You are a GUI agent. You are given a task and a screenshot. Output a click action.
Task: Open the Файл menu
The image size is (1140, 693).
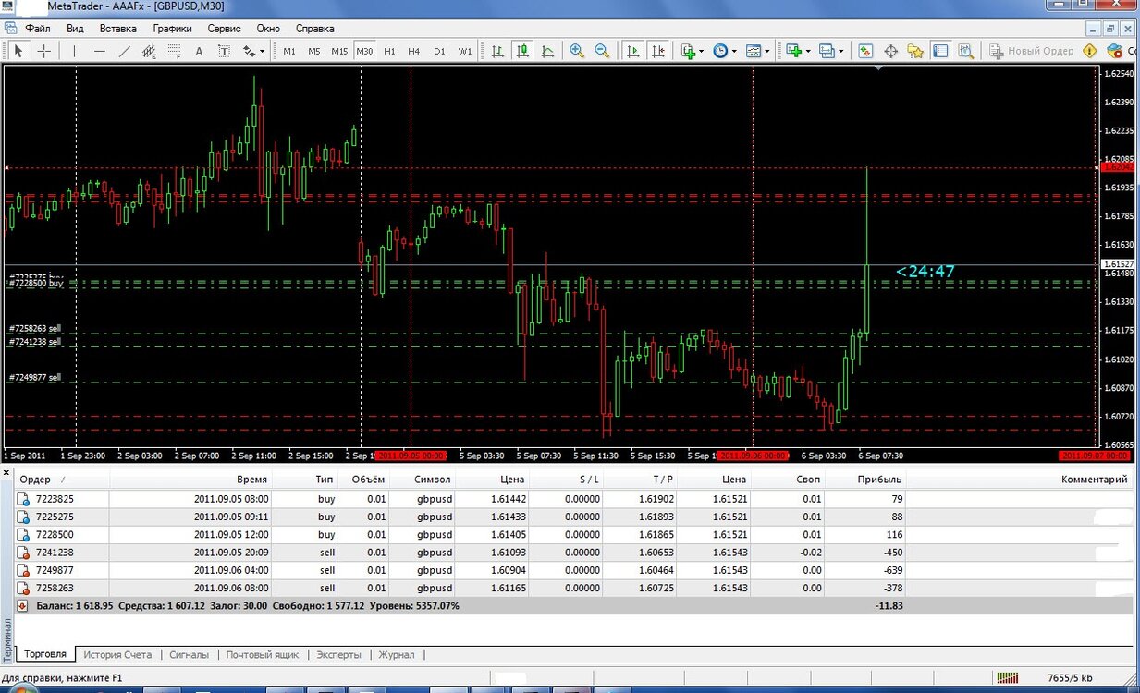coord(38,29)
